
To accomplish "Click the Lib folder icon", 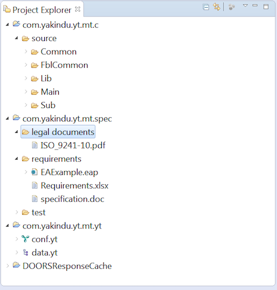I will pos(34,79).
